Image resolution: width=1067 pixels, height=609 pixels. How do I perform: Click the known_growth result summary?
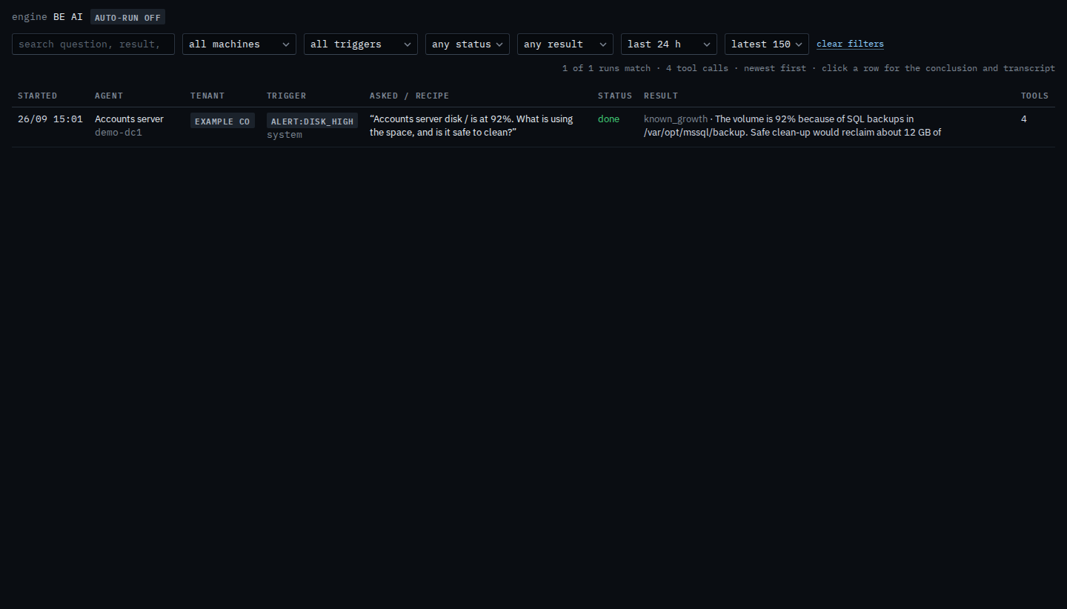tap(792, 125)
